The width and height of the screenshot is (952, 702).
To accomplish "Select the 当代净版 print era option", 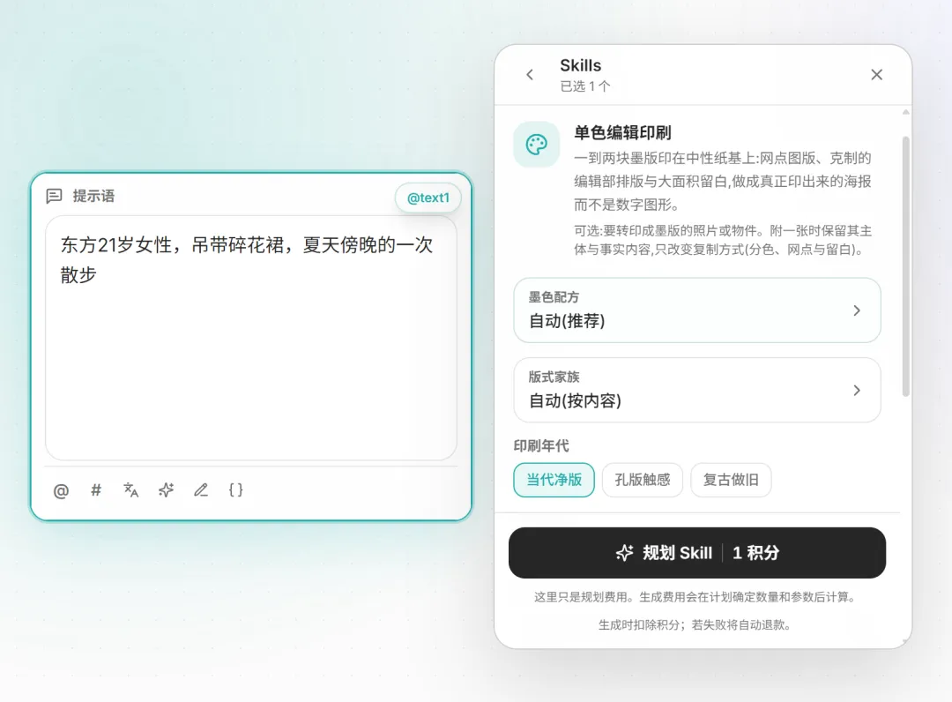I will [554, 480].
